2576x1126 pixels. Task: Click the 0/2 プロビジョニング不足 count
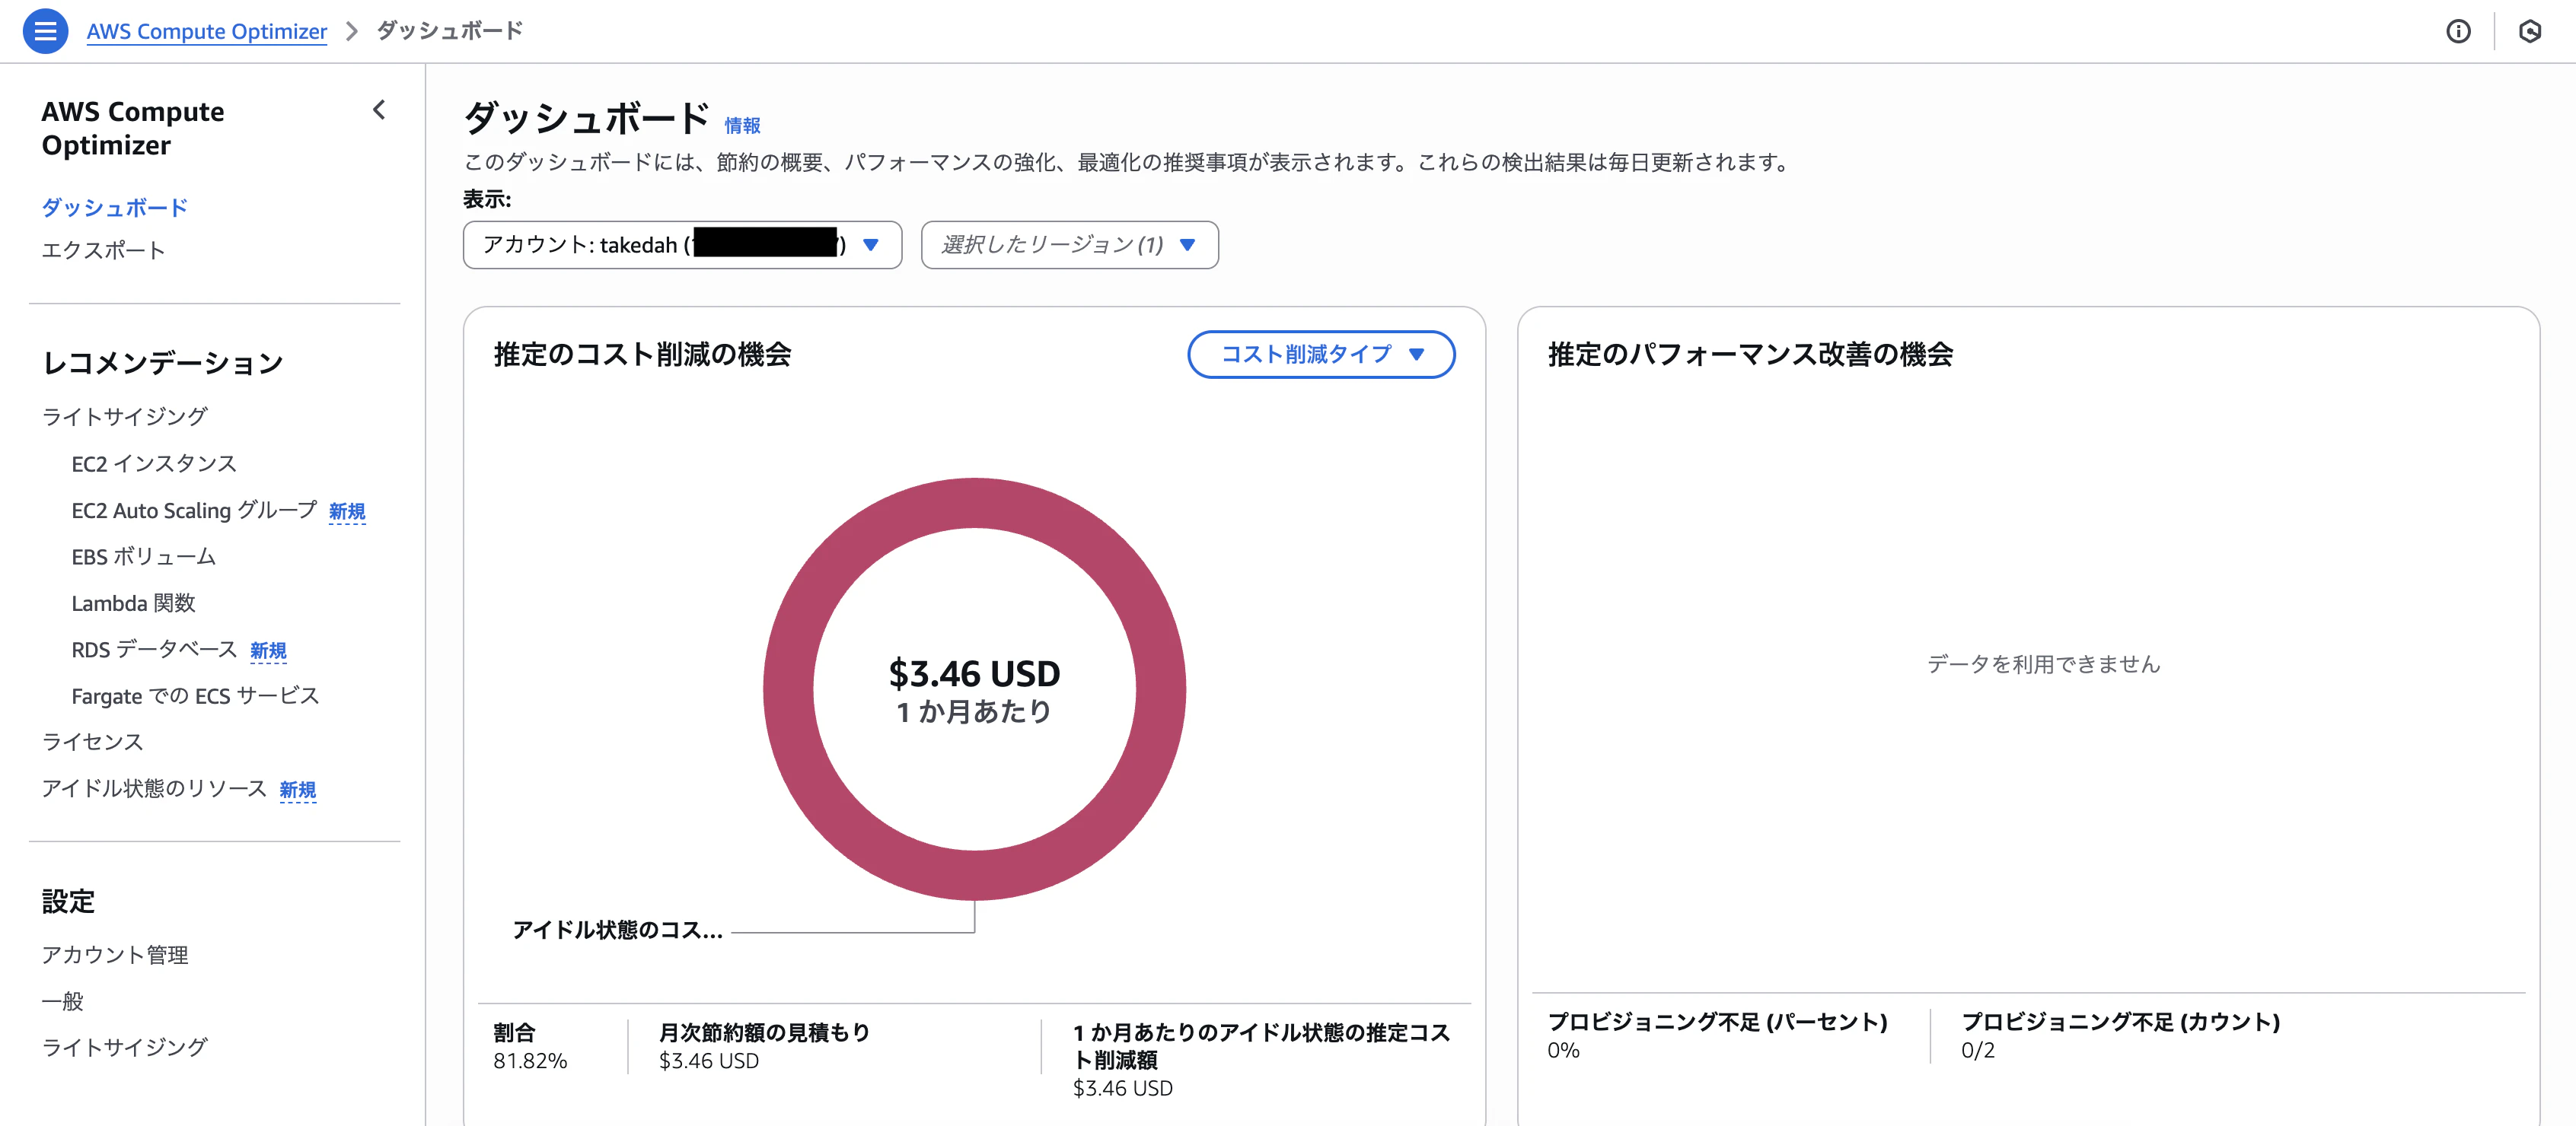click(1977, 1051)
